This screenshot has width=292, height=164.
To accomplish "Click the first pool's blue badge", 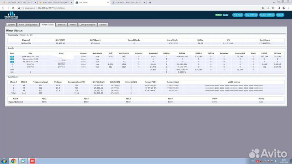I will coord(12,56).
